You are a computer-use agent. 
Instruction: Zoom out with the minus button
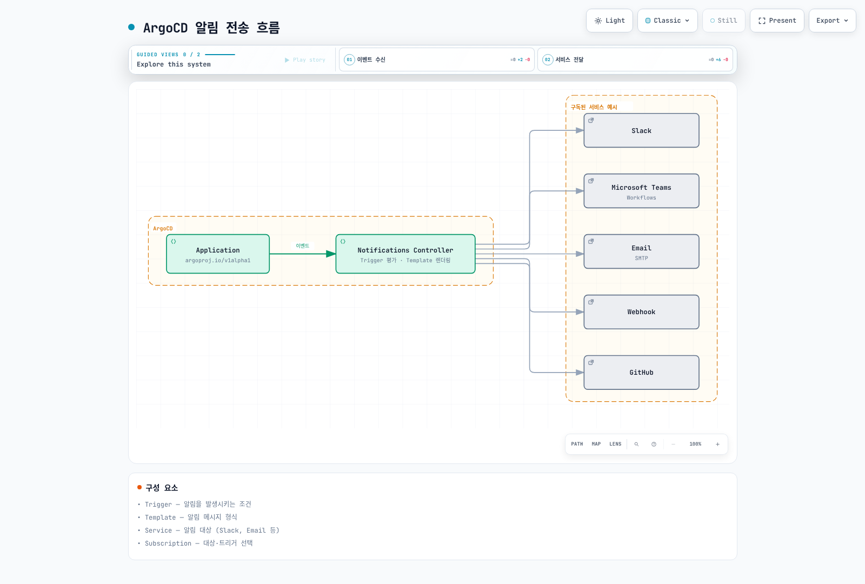point(673,444)
